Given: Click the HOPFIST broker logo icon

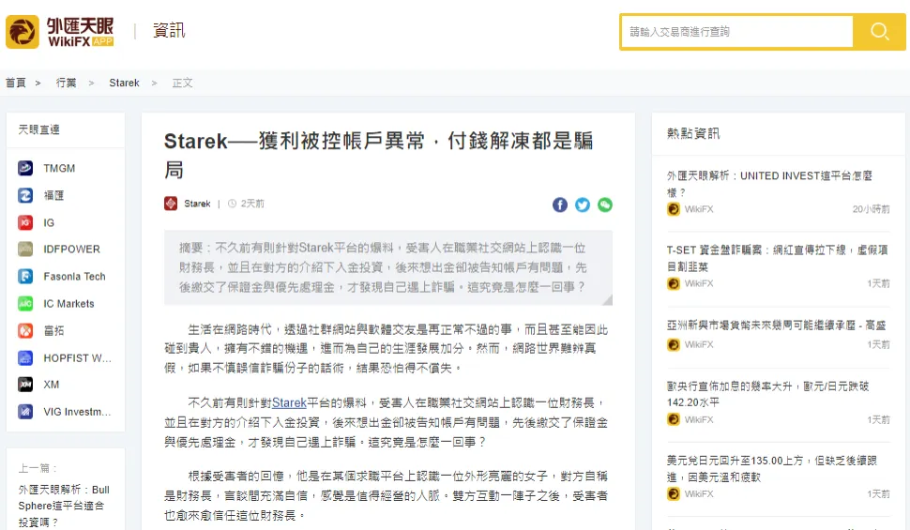Looking at the screenshot, I should tap(25, 357).
